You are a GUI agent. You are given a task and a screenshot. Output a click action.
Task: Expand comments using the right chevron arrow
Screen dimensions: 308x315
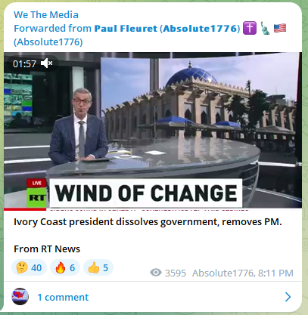tap(288, 297)
